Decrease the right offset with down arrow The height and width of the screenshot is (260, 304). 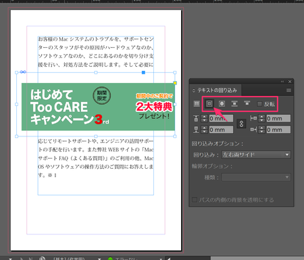pos(261,132)
